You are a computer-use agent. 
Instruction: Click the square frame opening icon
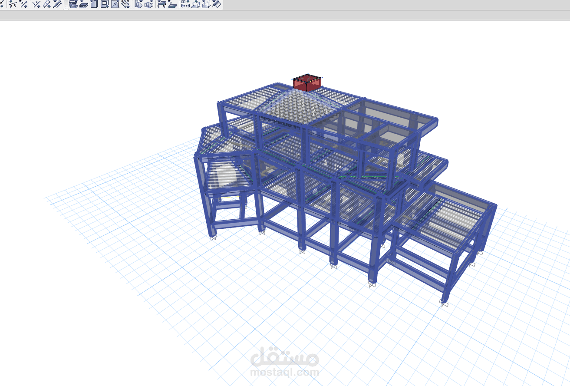point(105,4)
